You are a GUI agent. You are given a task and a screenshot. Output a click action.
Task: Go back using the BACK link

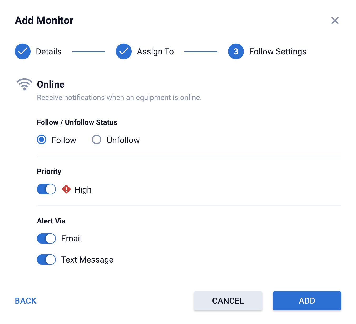(26, 301)
